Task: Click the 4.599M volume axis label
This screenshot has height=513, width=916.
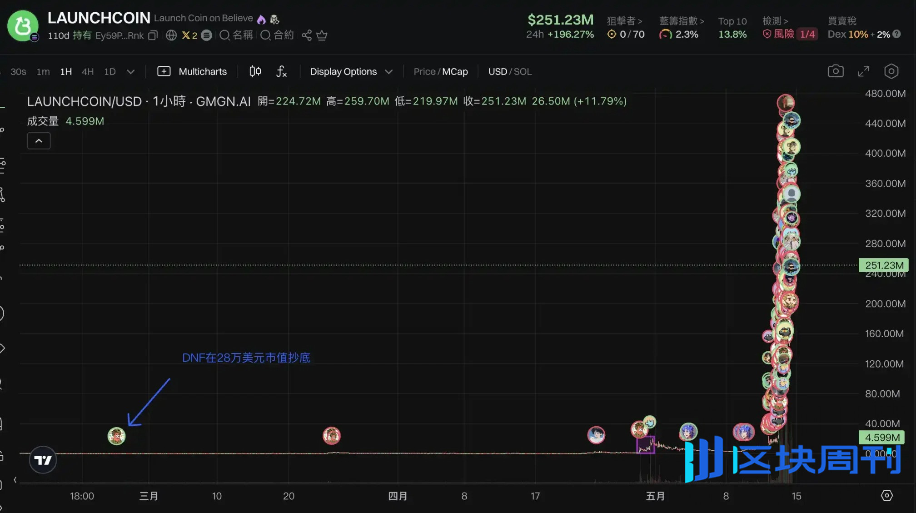Action: [881, 438]
